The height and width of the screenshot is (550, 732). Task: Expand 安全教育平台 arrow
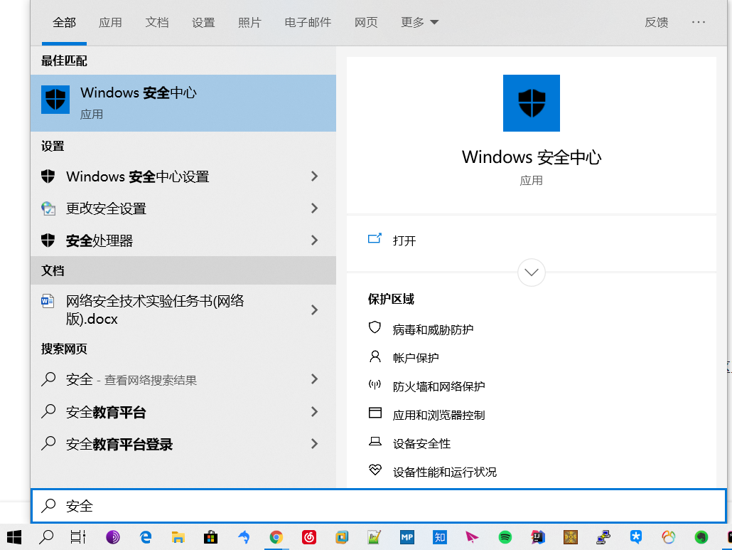pos(314,412)
